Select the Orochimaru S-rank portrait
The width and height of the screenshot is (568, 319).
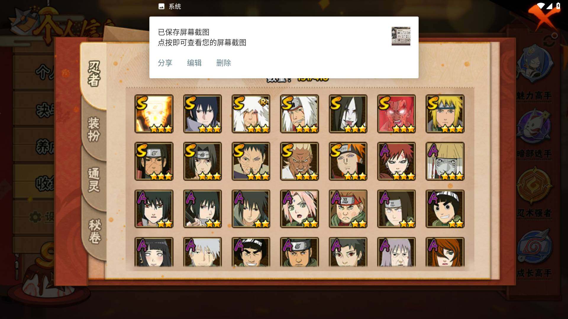coord(348,114)
